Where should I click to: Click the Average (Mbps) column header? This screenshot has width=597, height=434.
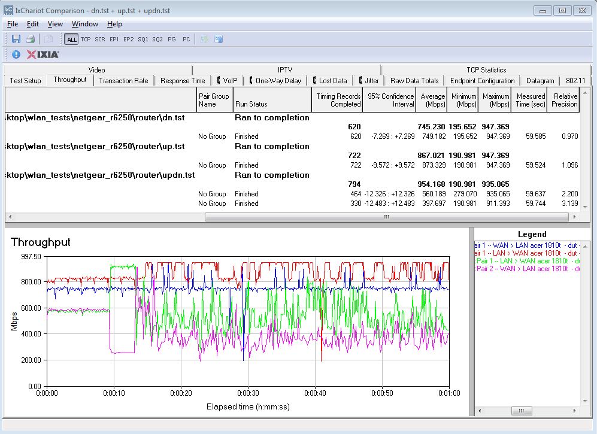point(431,100)
